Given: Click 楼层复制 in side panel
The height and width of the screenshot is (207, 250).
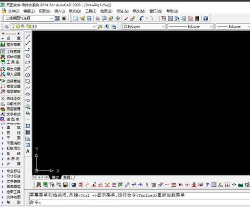Looking at the screenshot, I should [11, 92].
